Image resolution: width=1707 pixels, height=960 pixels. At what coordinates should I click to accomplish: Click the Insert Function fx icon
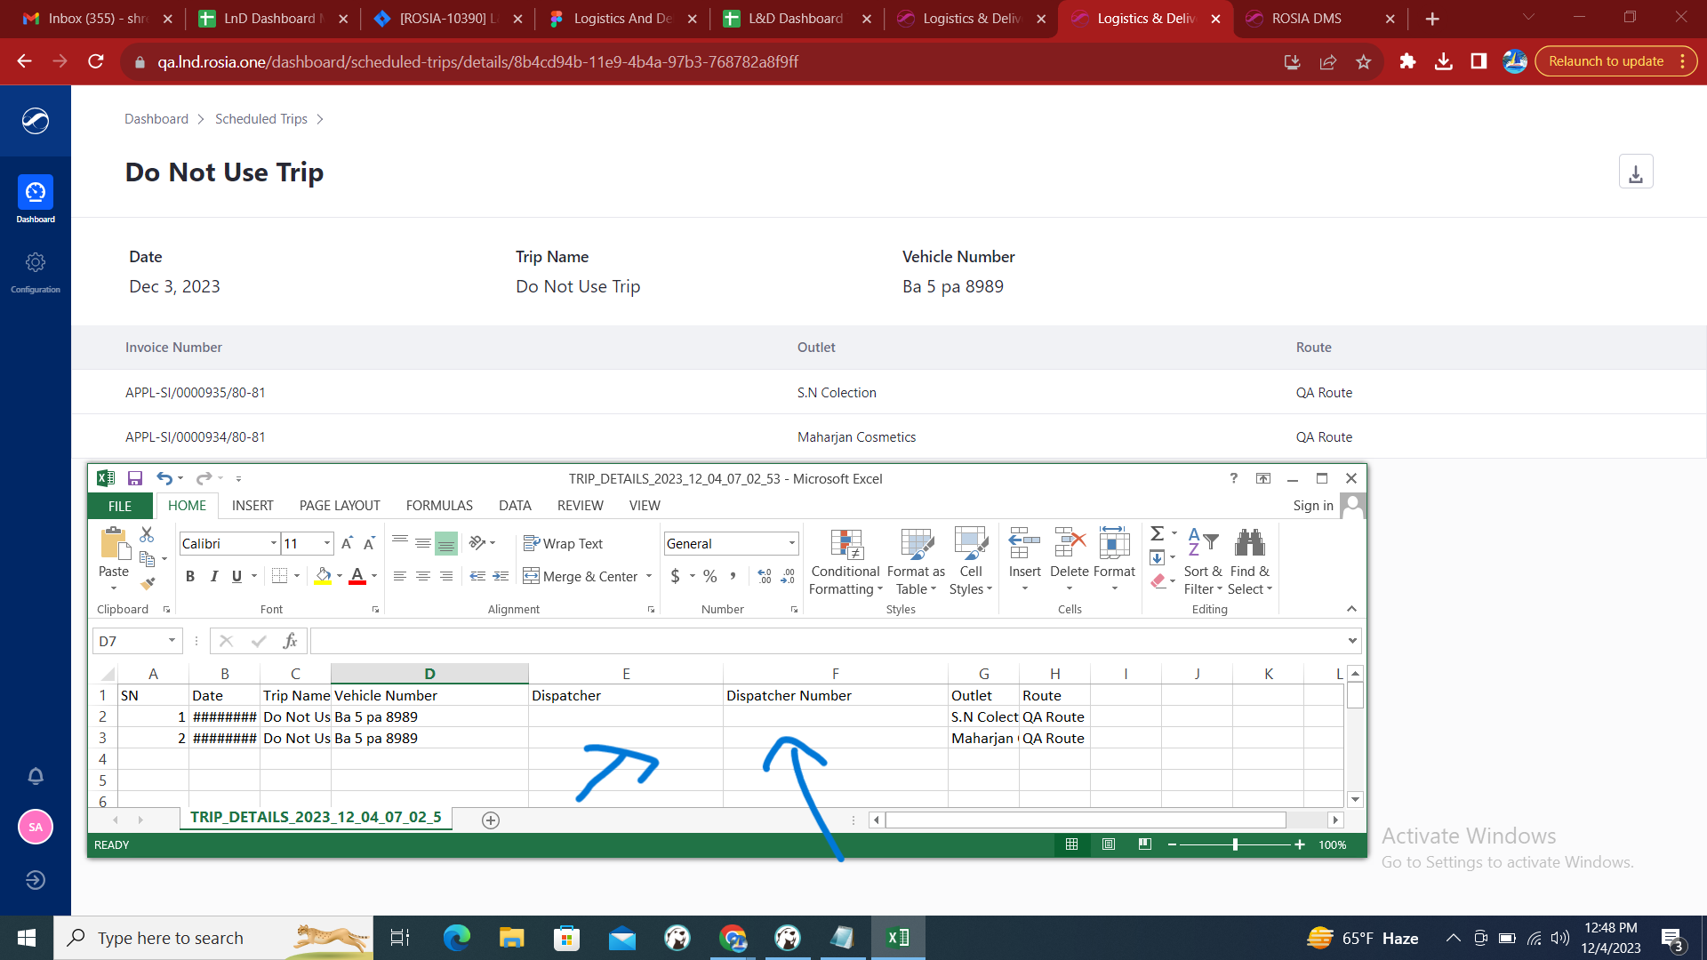point(290,641)
